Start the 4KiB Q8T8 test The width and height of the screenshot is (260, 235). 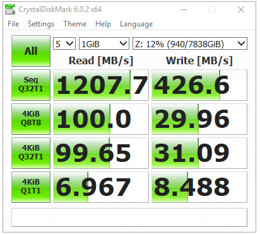[x=31, y=119]
